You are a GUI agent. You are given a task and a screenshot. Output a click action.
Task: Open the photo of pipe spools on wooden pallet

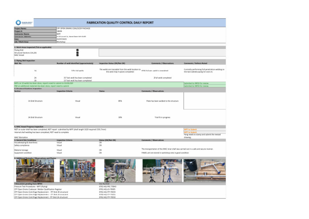(x=204, y=171)
